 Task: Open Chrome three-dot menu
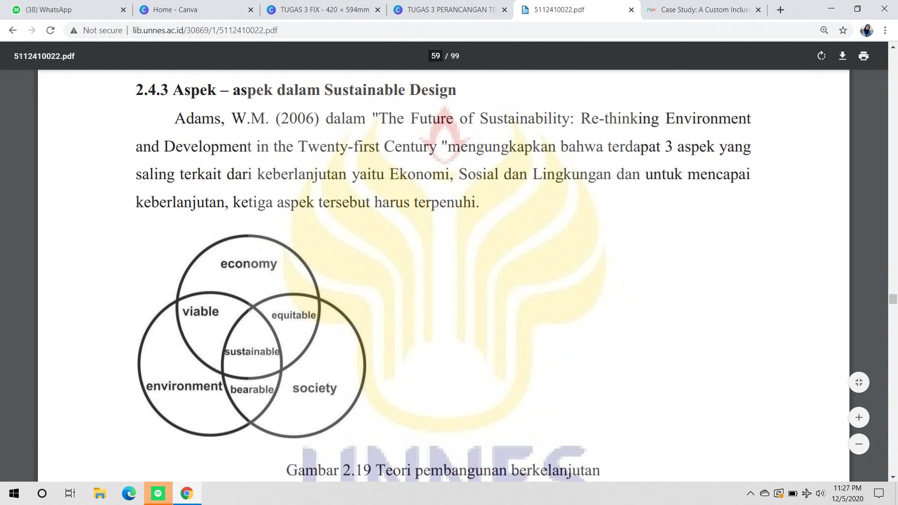point(885,30)
